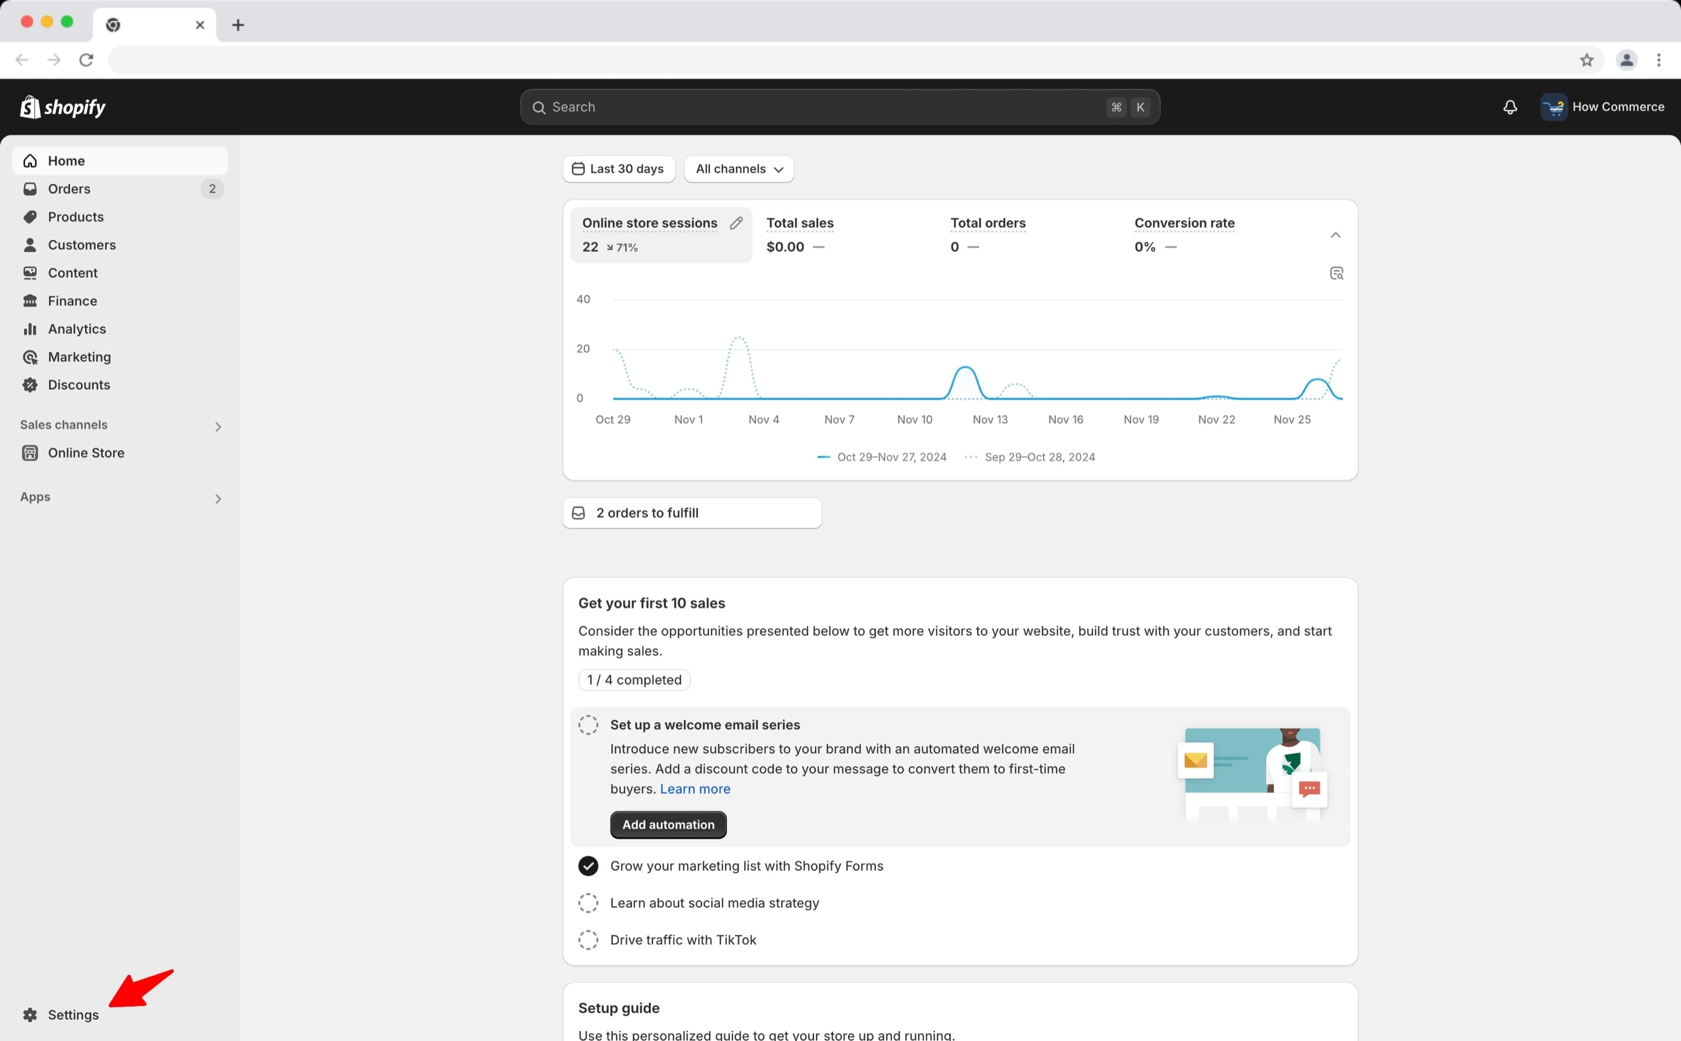Expand the Sales channels section chevron
This screenshot has width=1681, height=1041.
(x=218, y=427)
